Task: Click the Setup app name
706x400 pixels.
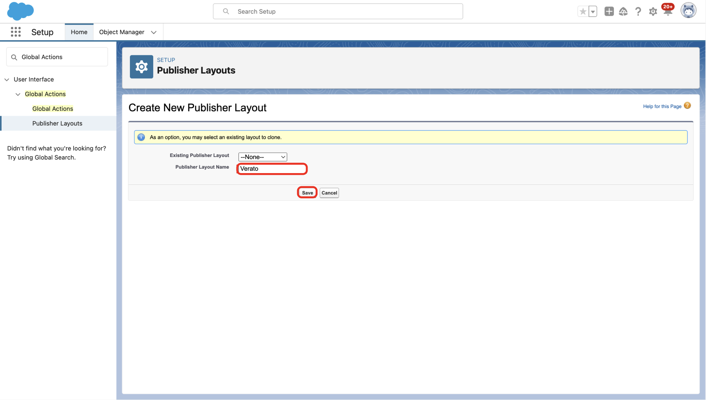Action: click(42, 32)
